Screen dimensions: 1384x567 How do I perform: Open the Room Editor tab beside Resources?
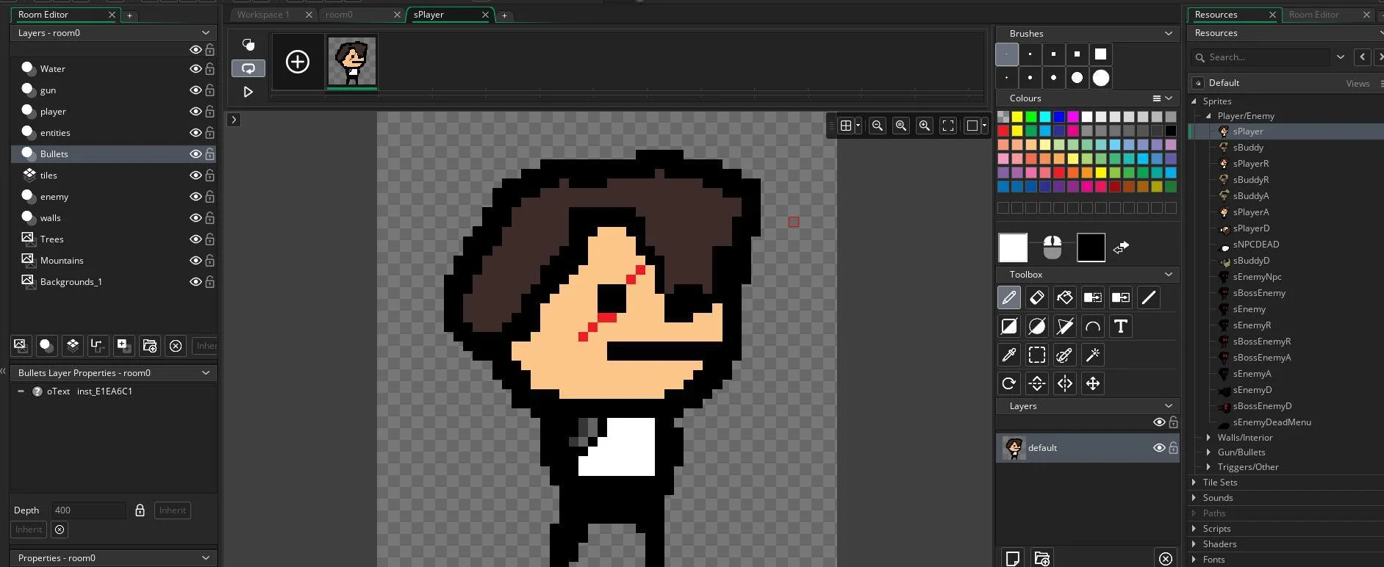coord(1313,15)
